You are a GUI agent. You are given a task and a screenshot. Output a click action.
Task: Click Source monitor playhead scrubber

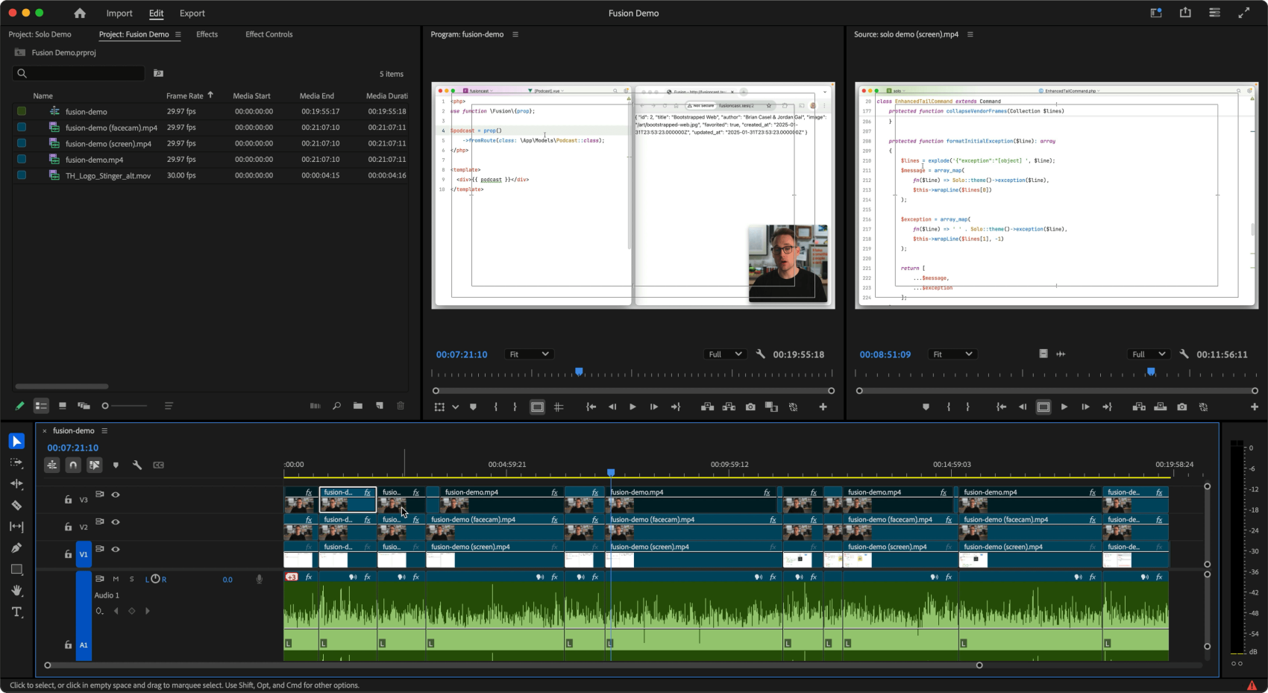1151,371
